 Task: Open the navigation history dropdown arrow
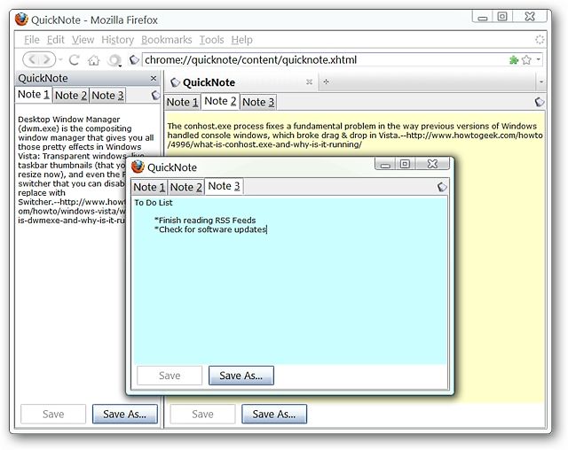(x=60, y=59)
